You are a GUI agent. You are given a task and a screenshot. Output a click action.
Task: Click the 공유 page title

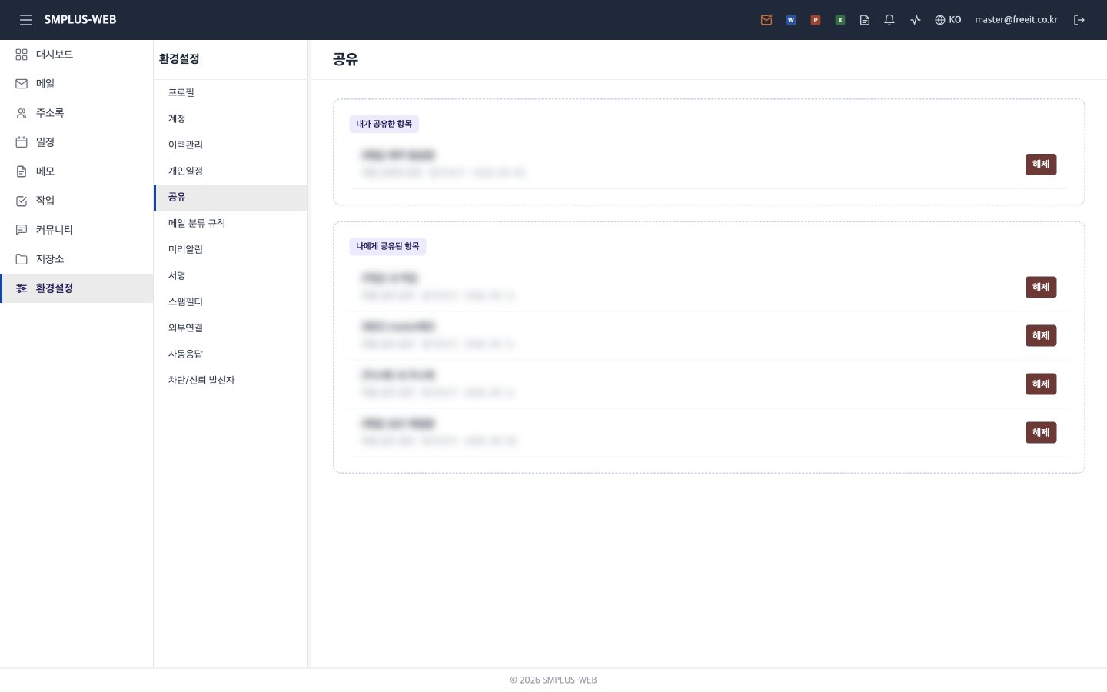click(345, 59)
